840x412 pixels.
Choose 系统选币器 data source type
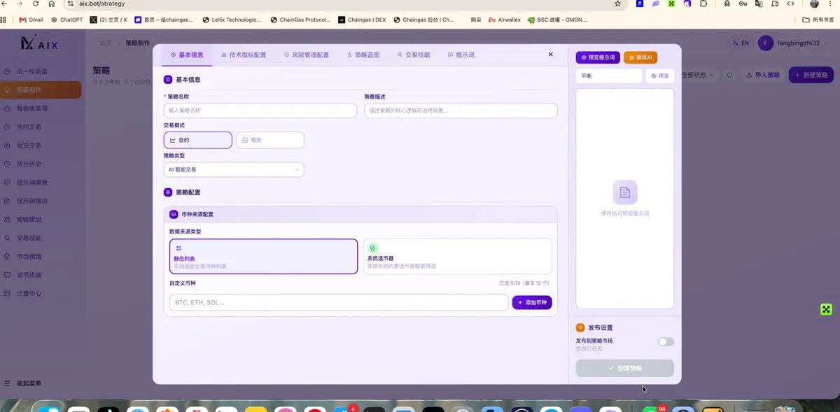[x=457, y=257]
